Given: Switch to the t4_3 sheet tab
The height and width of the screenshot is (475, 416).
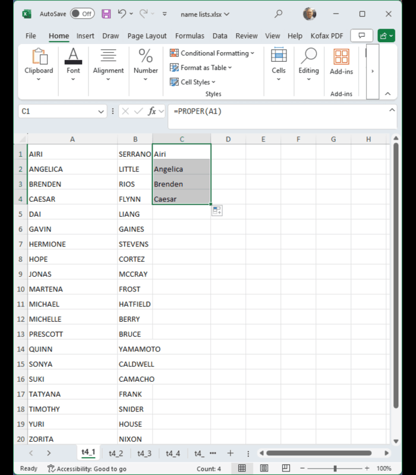Looking at the screenshot, I should 144,453.
